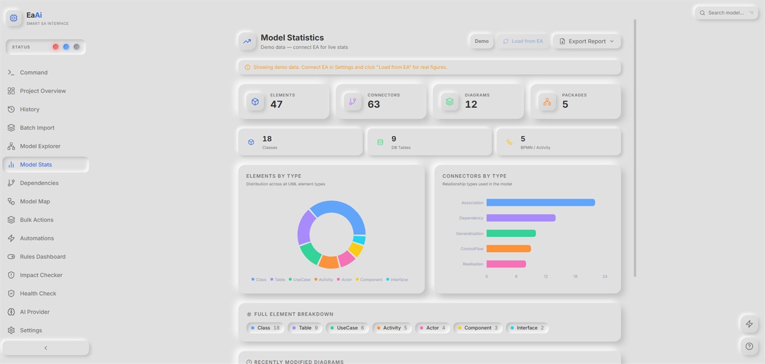Click the Model Explorer tree icon
765x364 pixels.
pos(11,146)
